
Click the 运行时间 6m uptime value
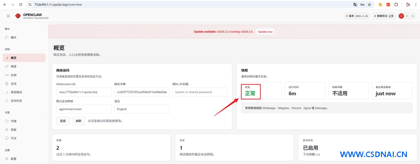coord(292,93)
